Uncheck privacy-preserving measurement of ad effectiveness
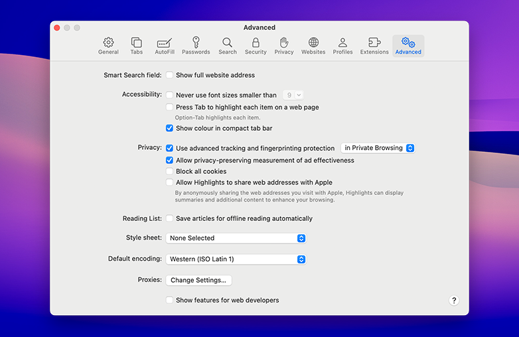Image resolution: width=519 pixels, height=337 pixels. (169, 161)
